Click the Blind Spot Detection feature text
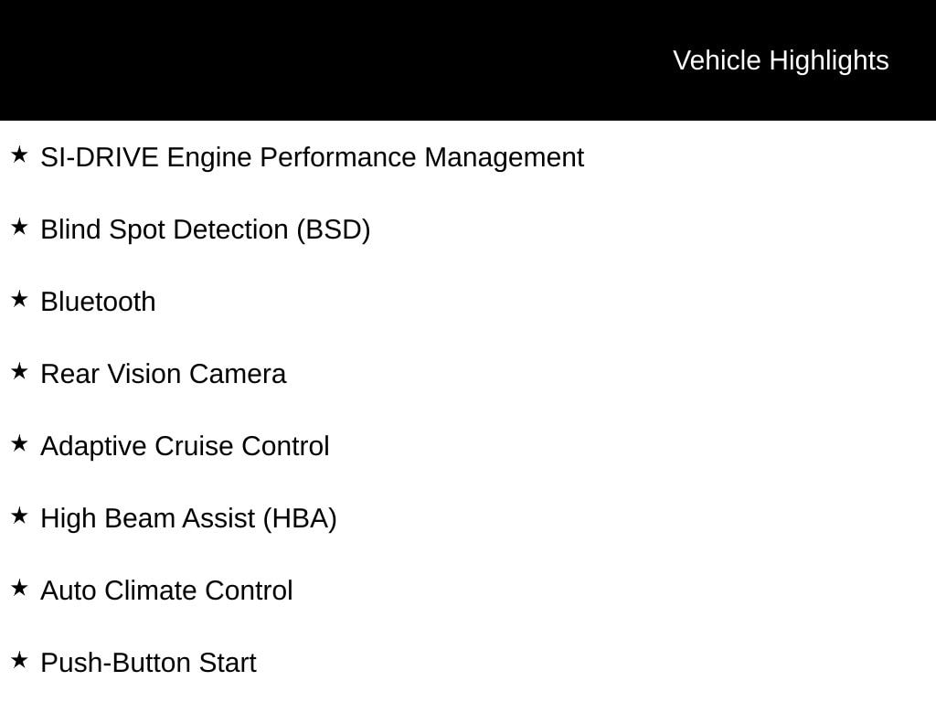 165,229
